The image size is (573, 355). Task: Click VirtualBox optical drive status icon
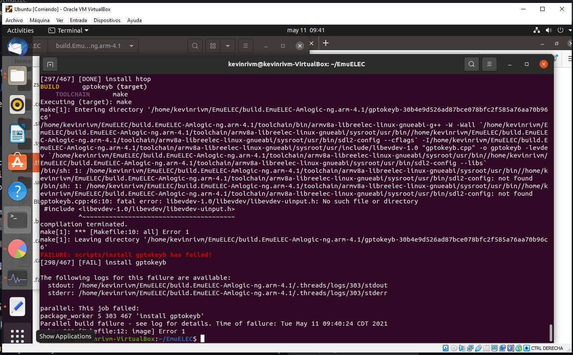pos(453,348)
